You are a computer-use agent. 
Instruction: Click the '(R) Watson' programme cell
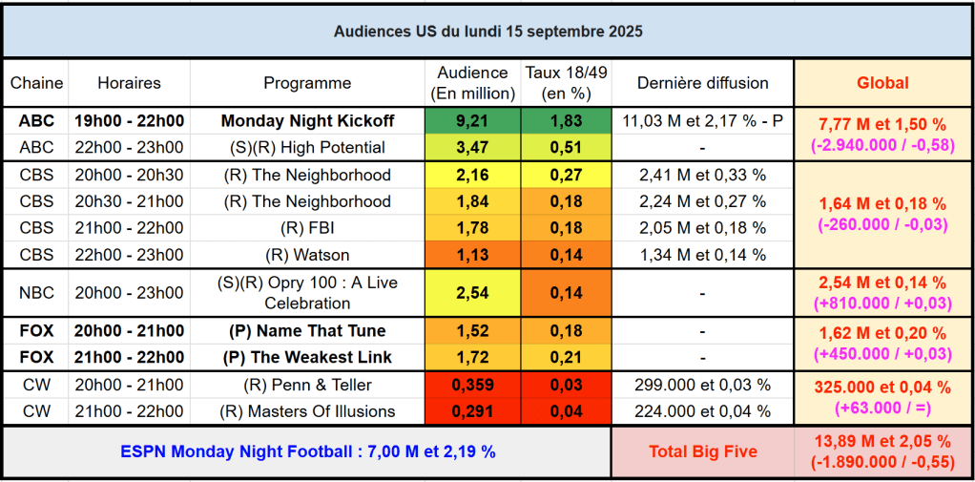point(307,255)
